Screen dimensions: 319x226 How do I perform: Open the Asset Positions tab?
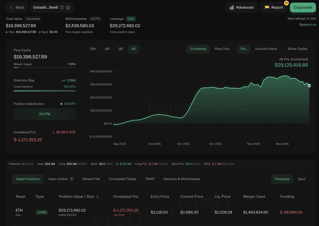(28, 179)
